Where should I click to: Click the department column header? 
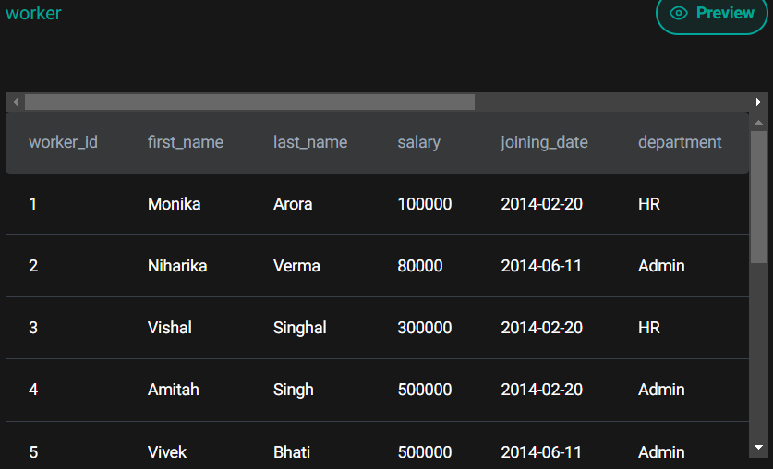[680, 142]
